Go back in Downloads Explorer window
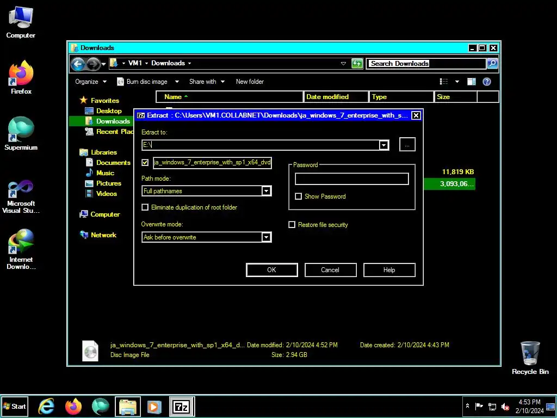Viewport: 557px width, 418px height. point(78,64)
